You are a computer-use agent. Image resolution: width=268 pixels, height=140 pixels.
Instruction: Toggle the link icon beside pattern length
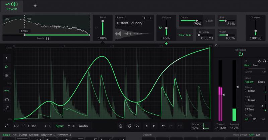(16, 126)
